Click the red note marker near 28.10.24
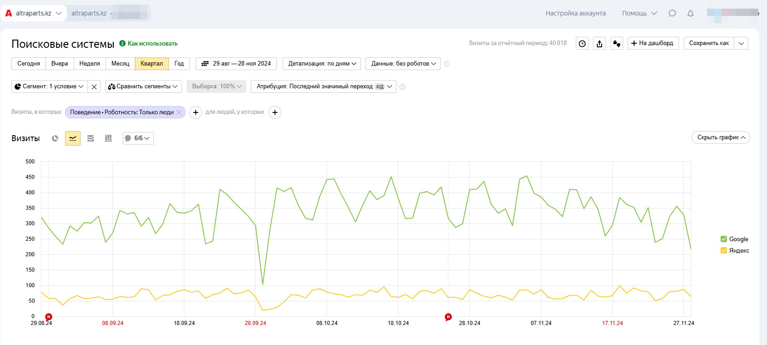Screen dimensions: 767x345 point(448,317)
